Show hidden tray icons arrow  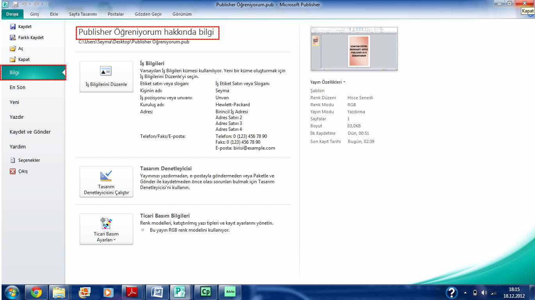coord(465,293)
